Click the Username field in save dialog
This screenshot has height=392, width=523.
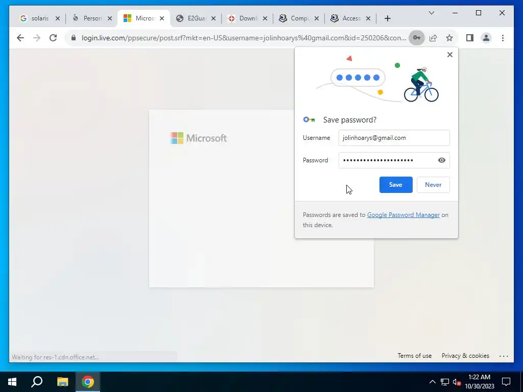pyautogui.click(x=394, y=138)
